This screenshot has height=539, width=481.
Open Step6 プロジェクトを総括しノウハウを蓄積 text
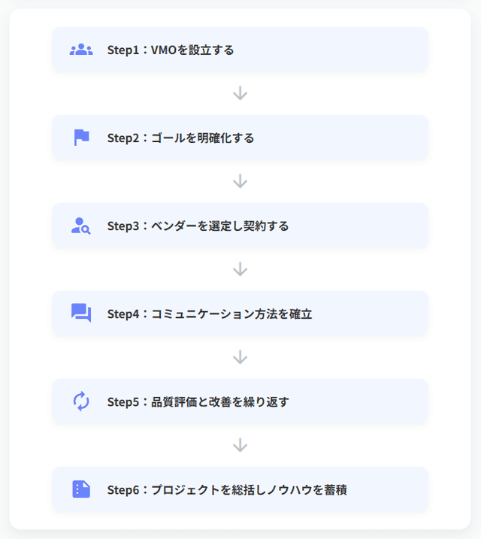pyautogui.click(x=227, y=490)
